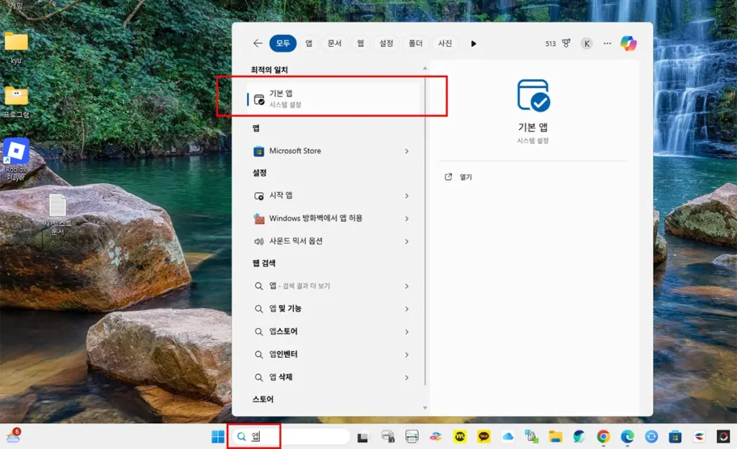Show more filter tabs with play arrow
Image resolution: width=737 pixels, height=449 pixels.
pos(474,43)
